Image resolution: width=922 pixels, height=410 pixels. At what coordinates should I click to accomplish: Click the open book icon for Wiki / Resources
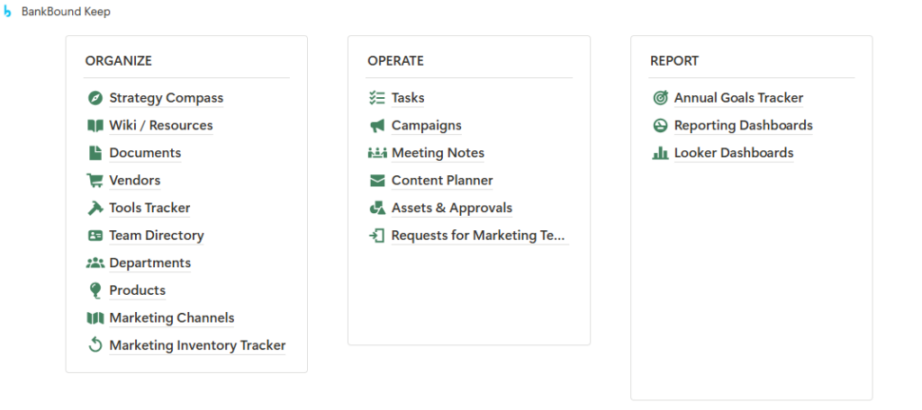tap(95, 126)
